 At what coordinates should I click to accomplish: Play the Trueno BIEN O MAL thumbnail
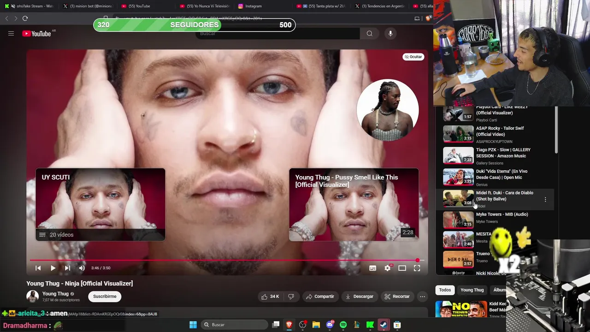[458, 260]
